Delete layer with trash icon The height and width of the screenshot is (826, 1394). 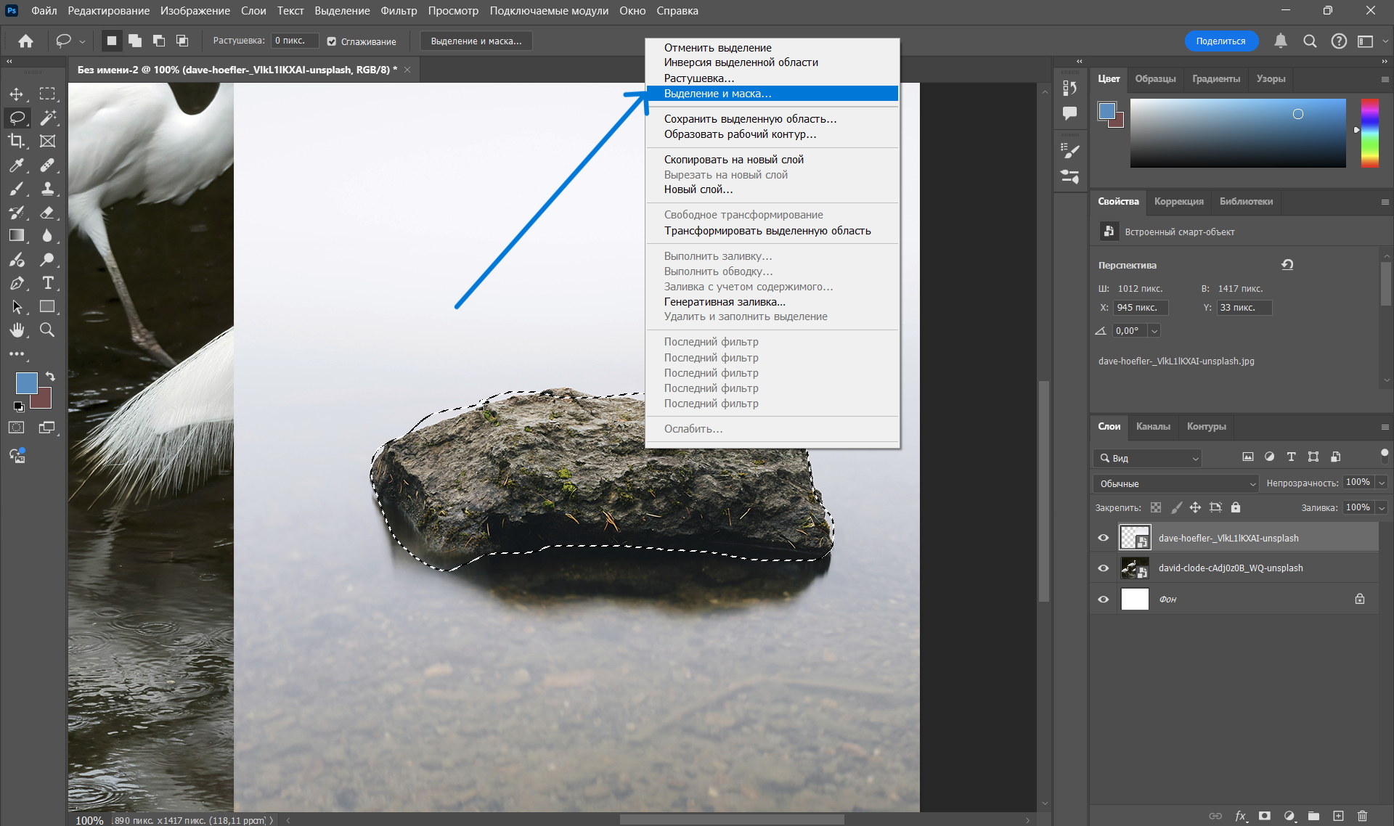tap(1363, 816)
